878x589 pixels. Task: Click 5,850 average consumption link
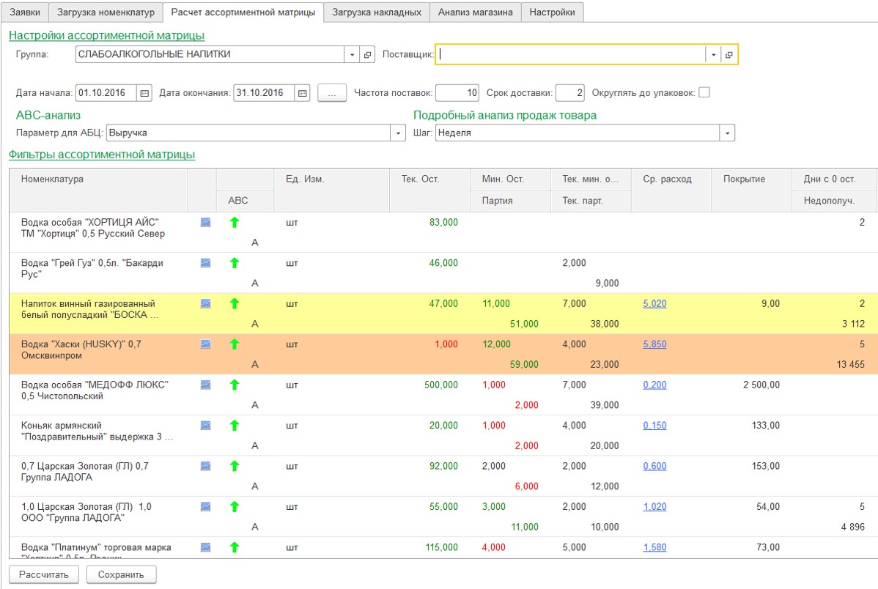[x=654, y=344]
